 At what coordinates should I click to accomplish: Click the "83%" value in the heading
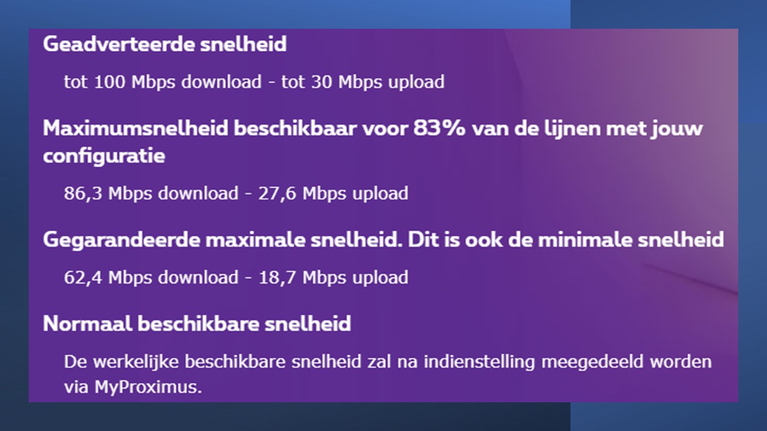tap(439, 129)
